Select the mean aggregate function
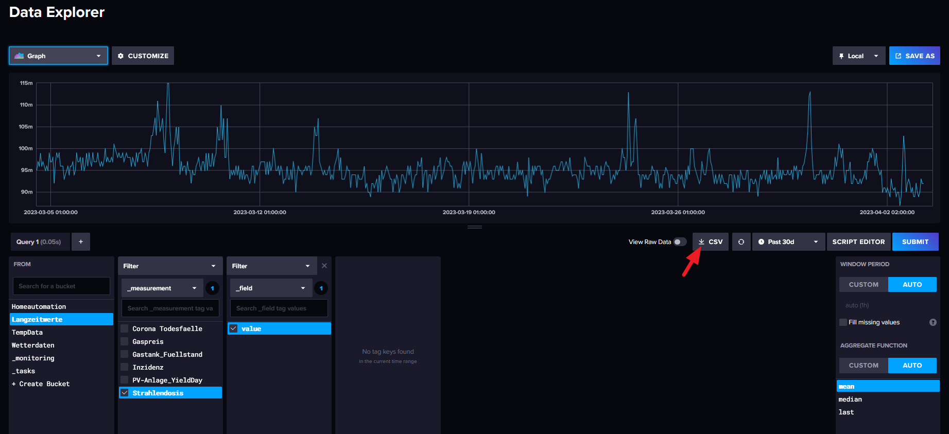 [888, 386]
